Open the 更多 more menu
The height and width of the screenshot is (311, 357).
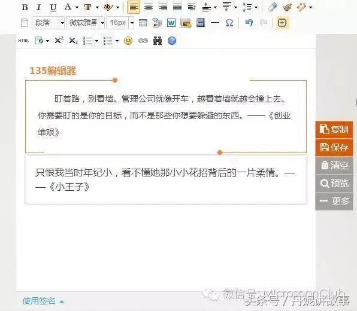point(334,201)
